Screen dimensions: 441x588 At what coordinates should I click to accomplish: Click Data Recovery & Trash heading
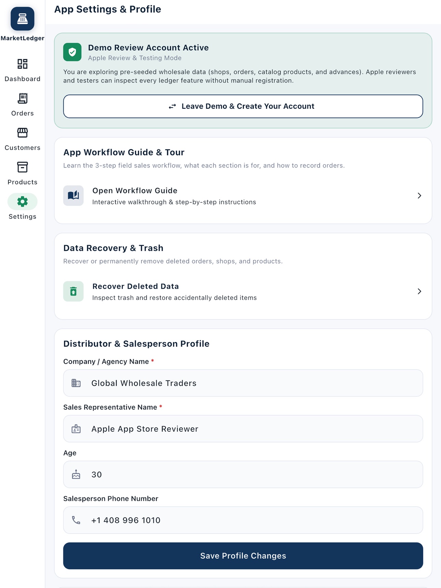[x=113, y=248]
